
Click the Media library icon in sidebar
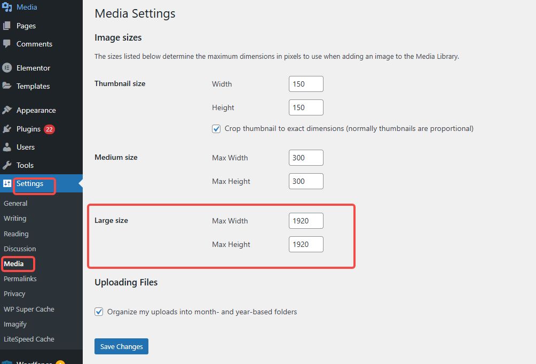[x=7, y=7]
